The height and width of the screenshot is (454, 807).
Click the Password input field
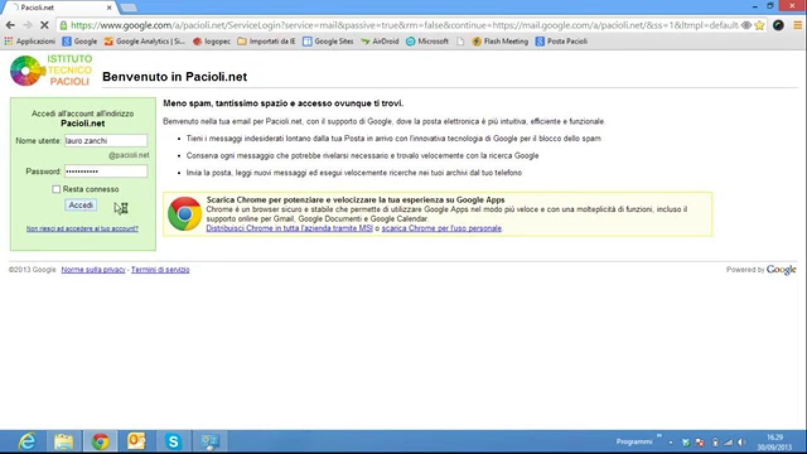106,171
